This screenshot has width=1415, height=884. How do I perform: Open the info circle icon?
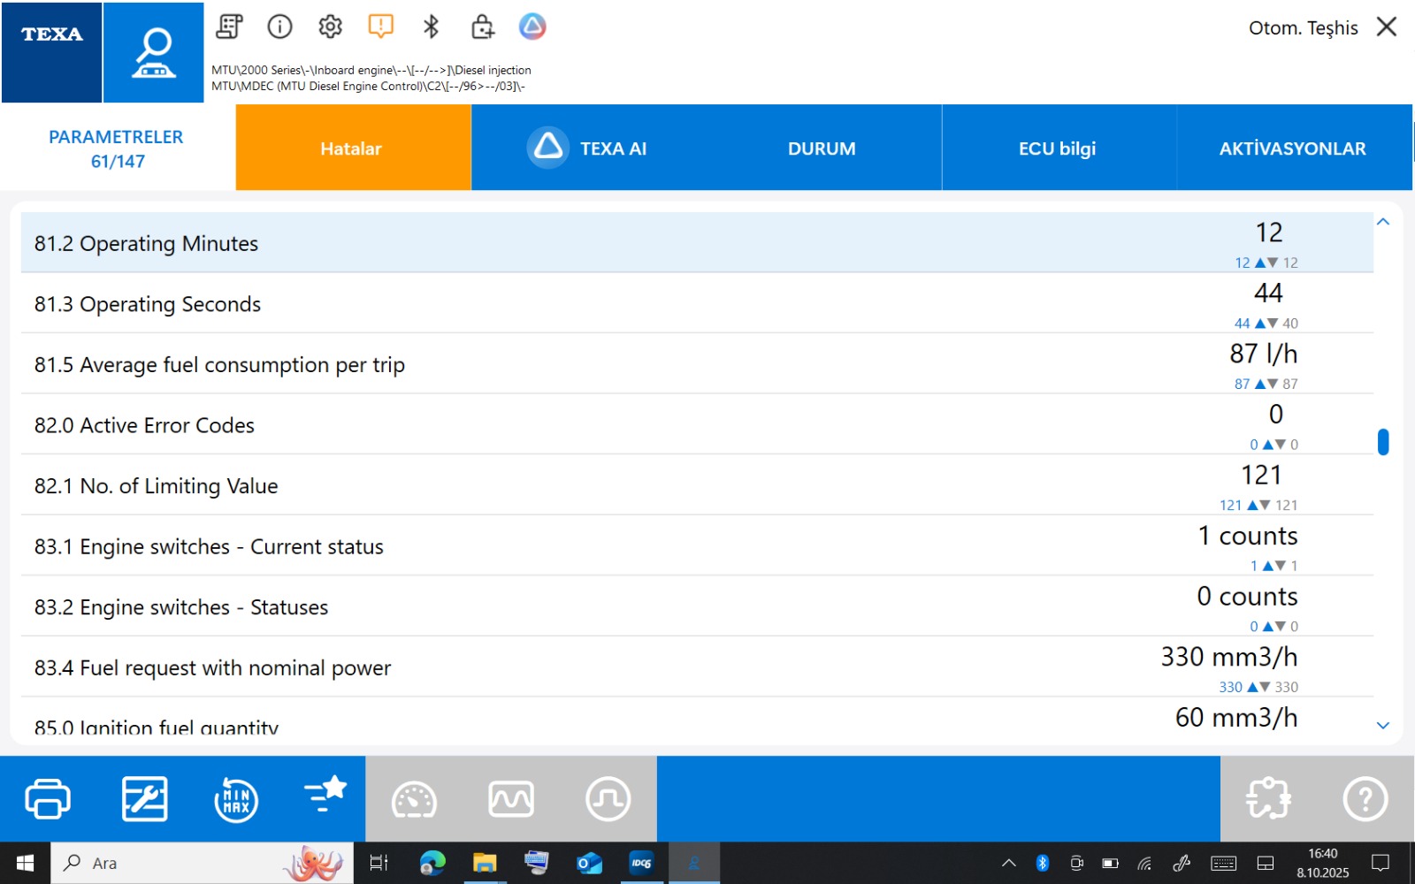pyautogui.click(x=279, y=27)
